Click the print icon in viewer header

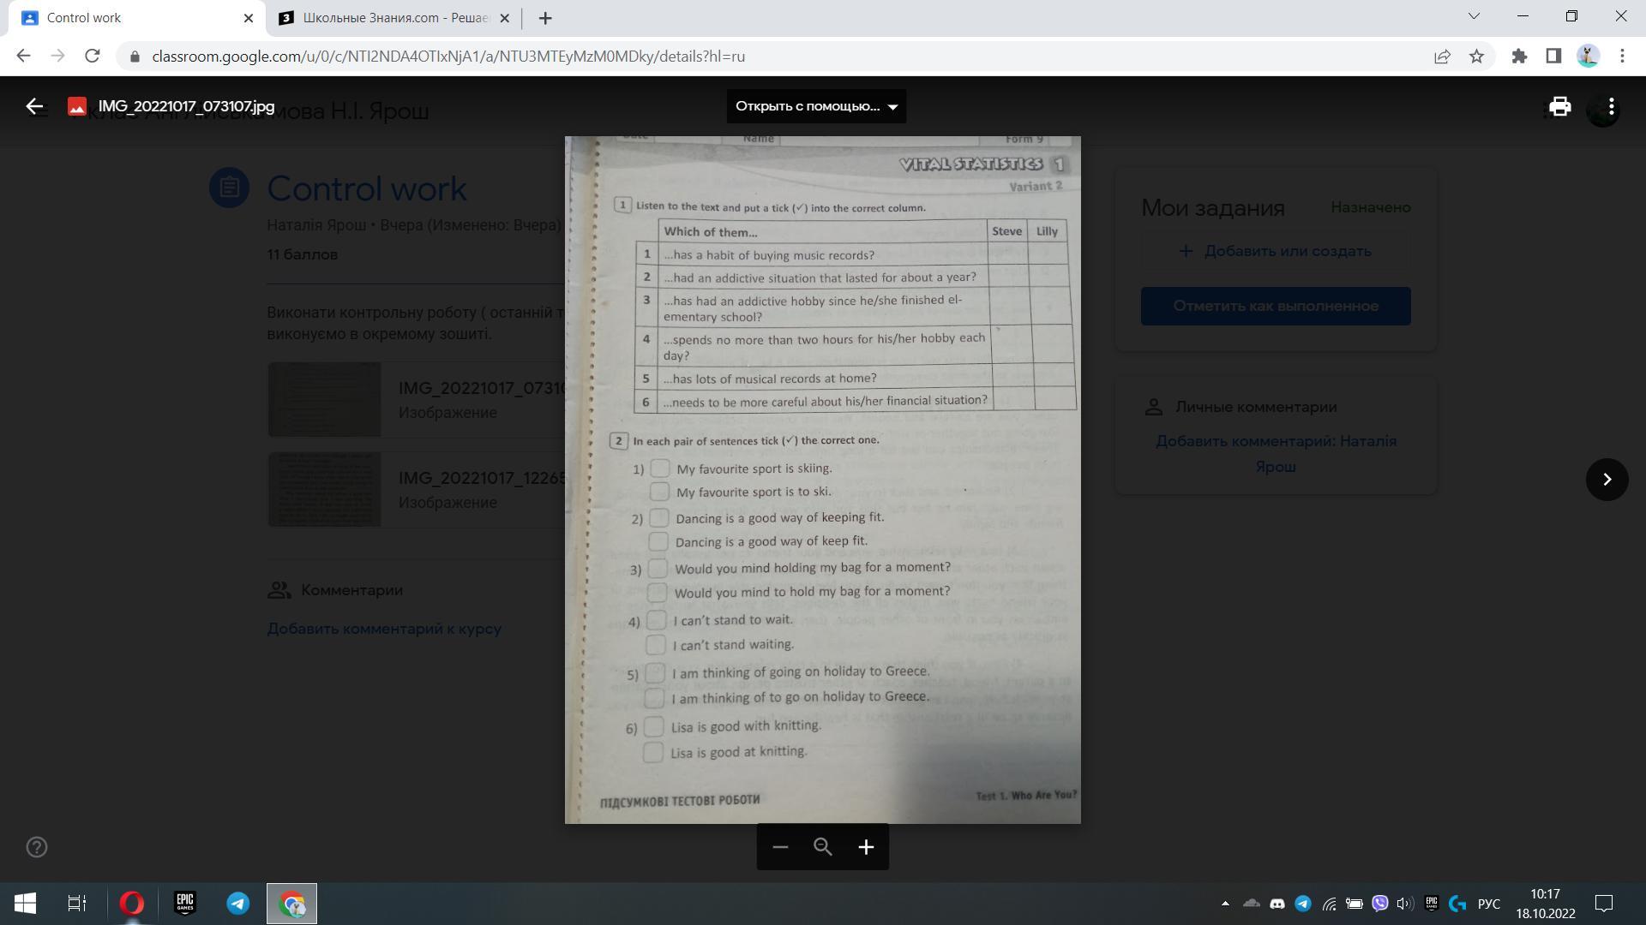tap(1559, 106)
